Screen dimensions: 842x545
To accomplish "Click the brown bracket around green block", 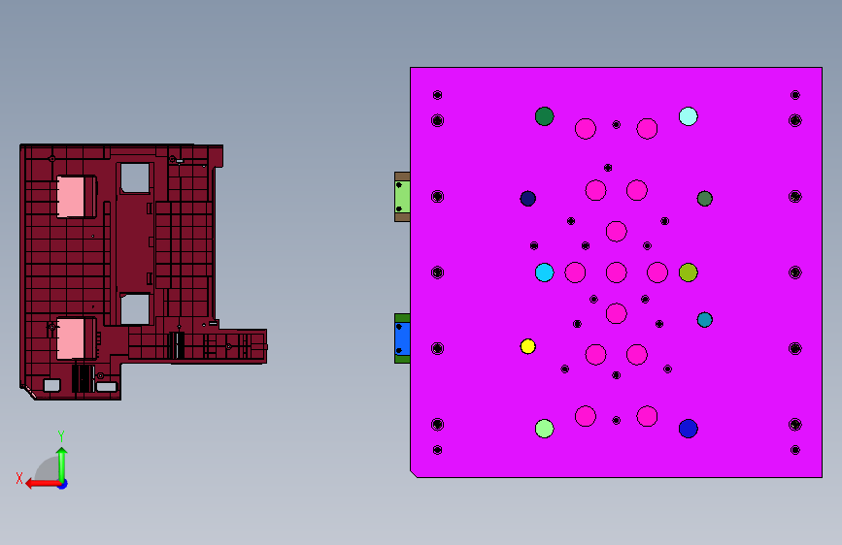I will (402, 176).
